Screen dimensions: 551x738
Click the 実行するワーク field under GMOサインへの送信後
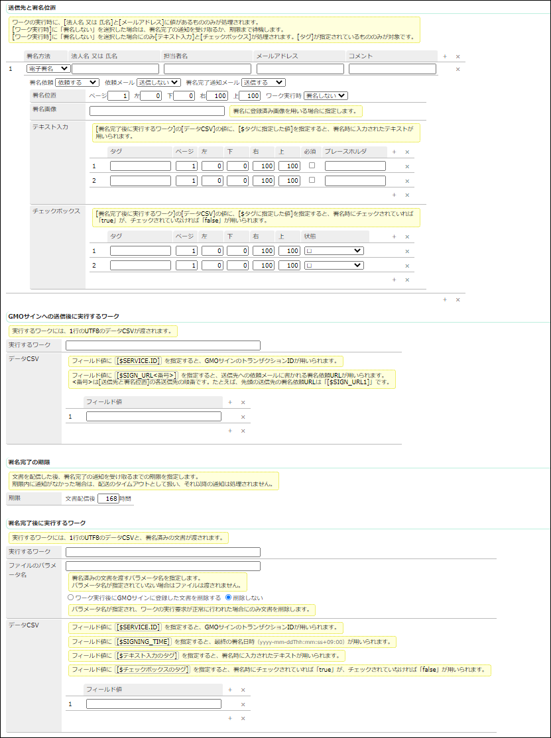click(163, 345)
